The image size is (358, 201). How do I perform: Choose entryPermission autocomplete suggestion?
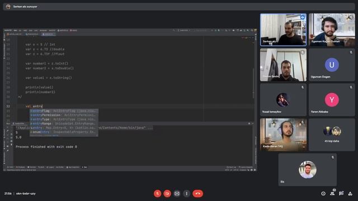pyautogui.click(x=64, y=115)
